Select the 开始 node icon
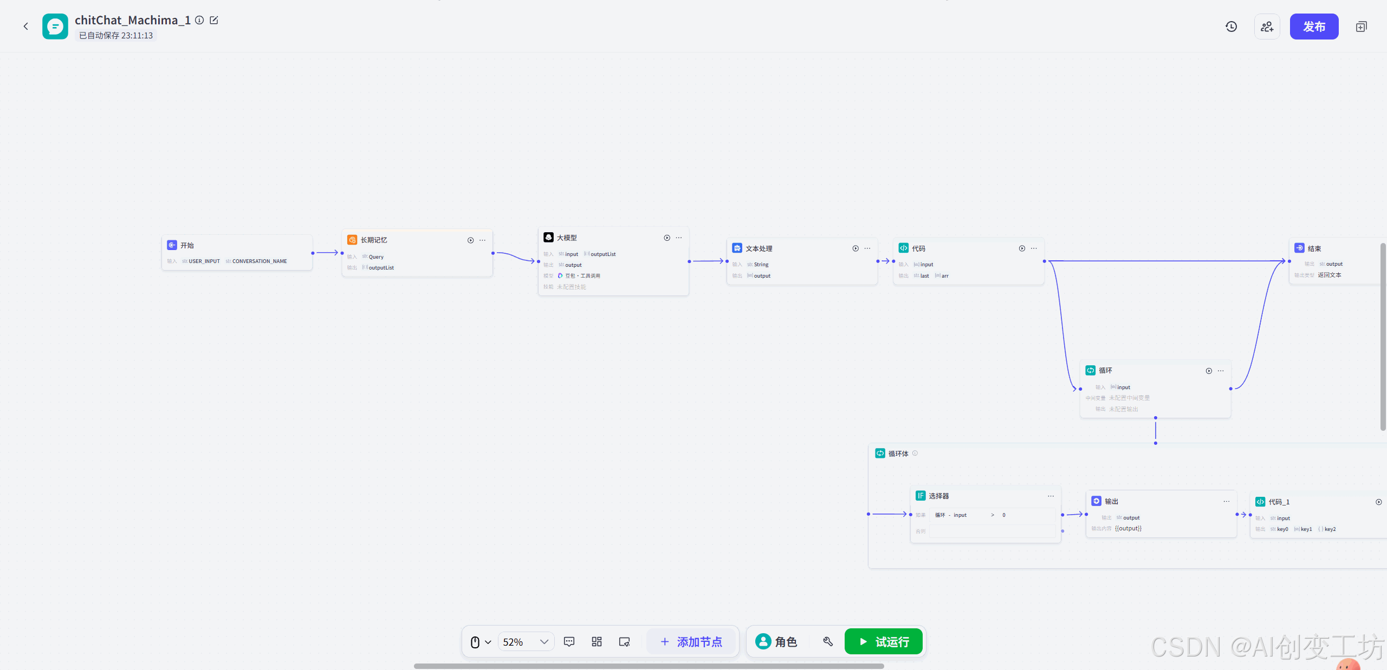Image resolution: width=1387 pixels, height=670 pixels. (x=172, y=245)
